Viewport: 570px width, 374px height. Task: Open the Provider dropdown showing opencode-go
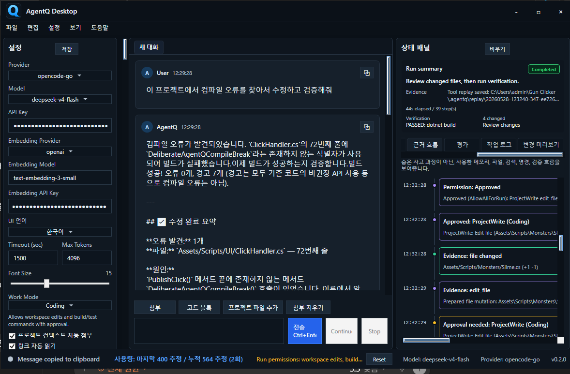click(60, 75)
